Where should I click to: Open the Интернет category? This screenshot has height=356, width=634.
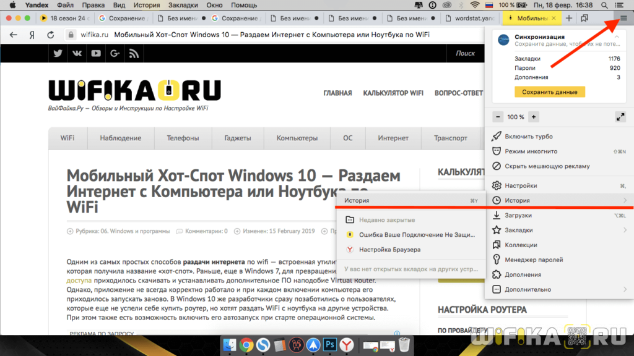(393, 138)
